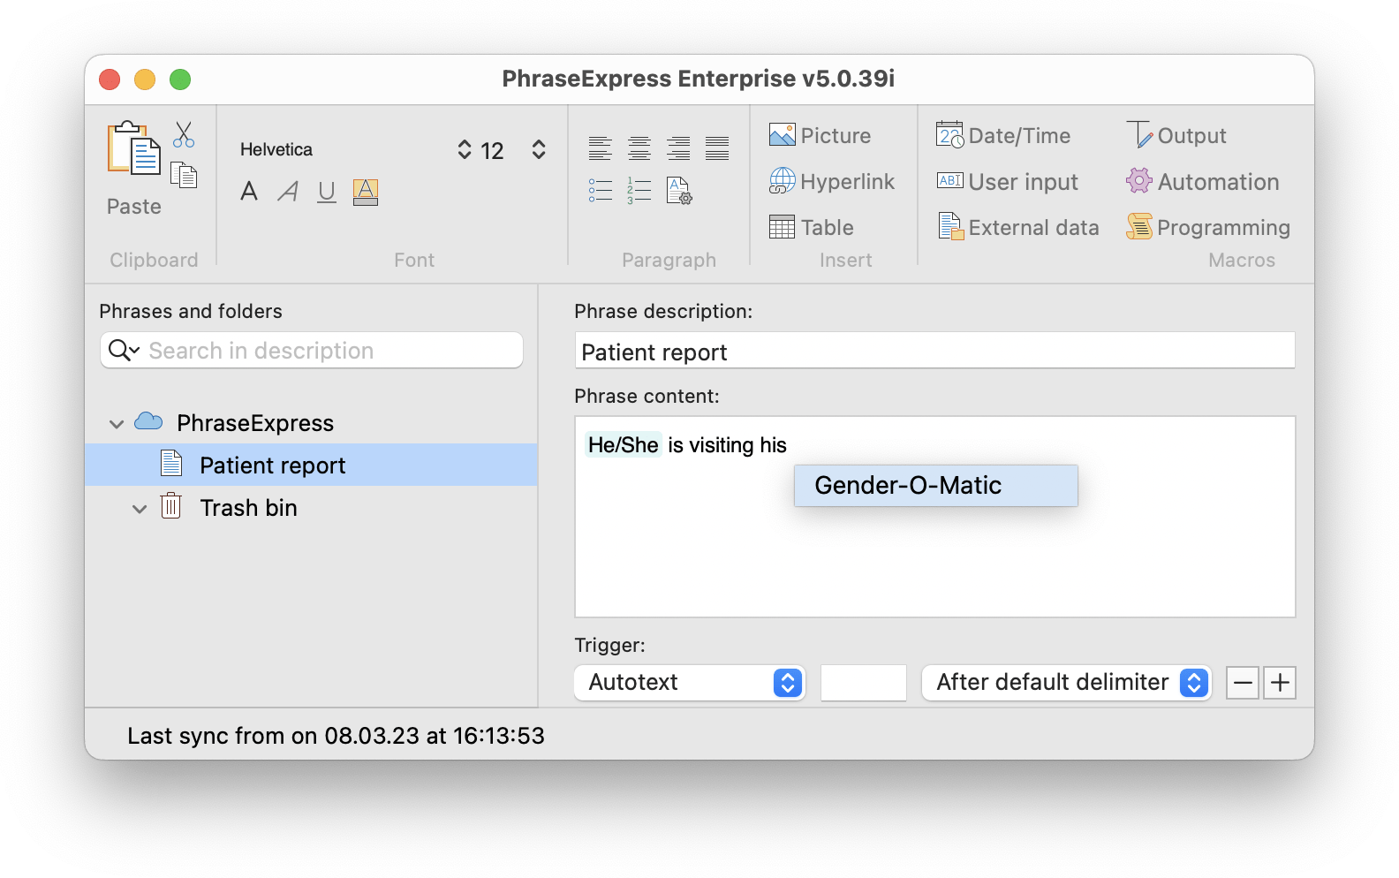Viewport: 1399px width, 878px height.
Task: Minimize the PhraseExpress window
Action: pos(145,79)
